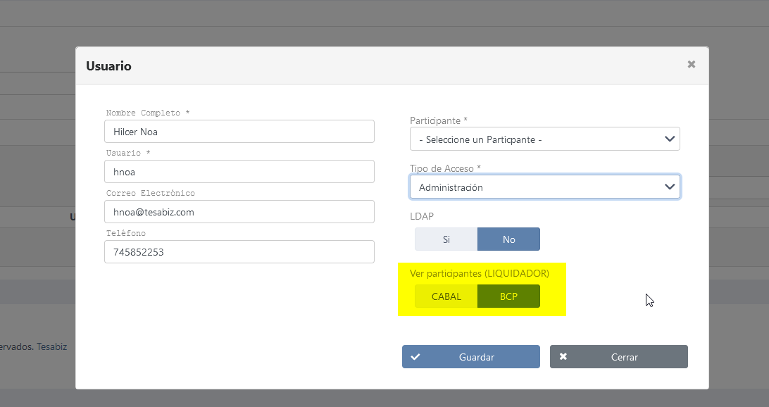Click the Usuario dialog title
The height and width of the screenshot is (407, 769).
tap(108, 66)
